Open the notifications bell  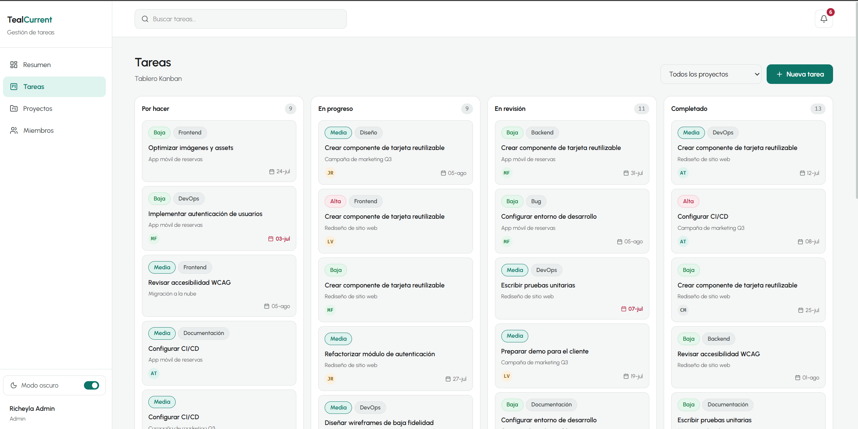[824, 19]
